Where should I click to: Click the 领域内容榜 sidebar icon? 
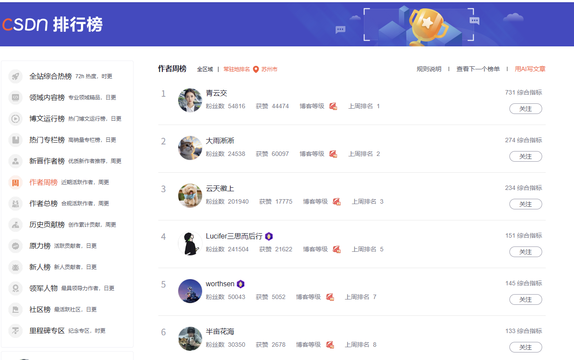pyautogui.click(x=15, y=98)
